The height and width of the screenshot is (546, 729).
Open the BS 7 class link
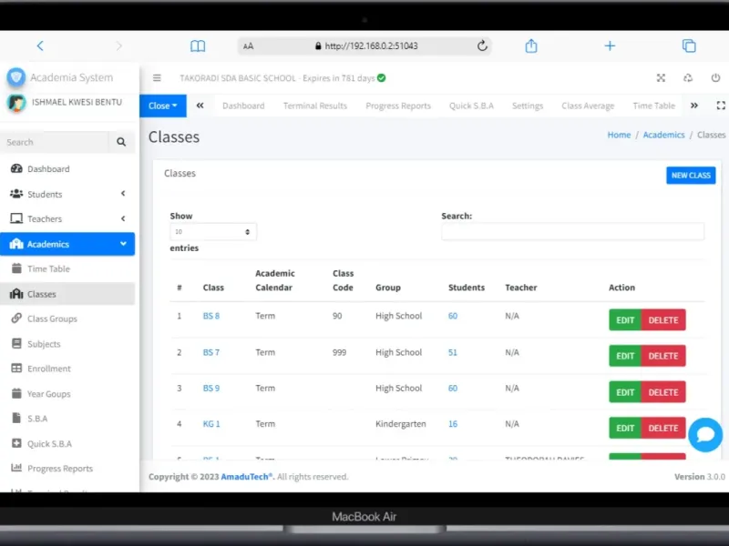click(x=211, y=352)
